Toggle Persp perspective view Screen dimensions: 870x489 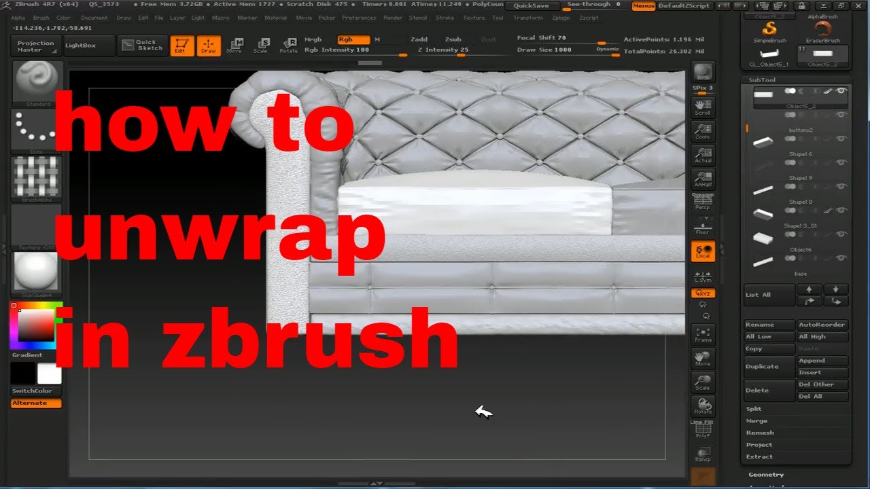703,202
